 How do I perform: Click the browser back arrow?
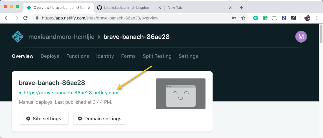pos(6,18)
